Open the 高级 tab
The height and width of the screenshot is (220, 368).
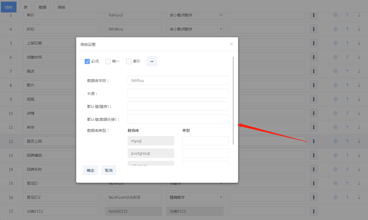(62, 7)
